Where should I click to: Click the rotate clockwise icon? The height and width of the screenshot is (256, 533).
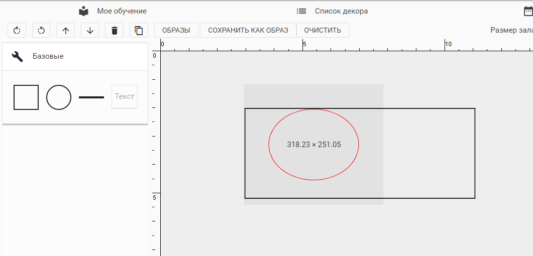click(17, 31)
